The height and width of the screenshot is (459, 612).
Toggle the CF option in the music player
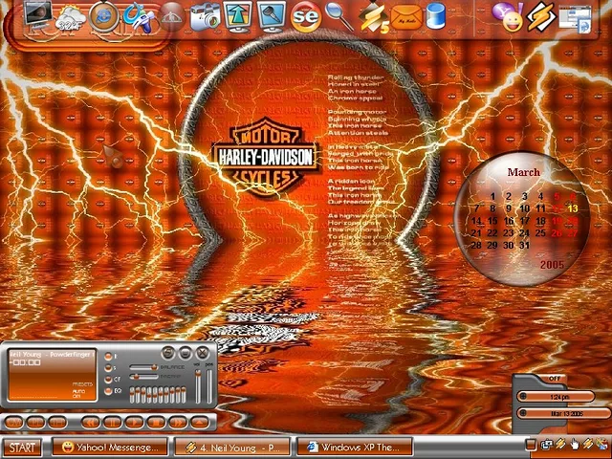pos(110,380)
